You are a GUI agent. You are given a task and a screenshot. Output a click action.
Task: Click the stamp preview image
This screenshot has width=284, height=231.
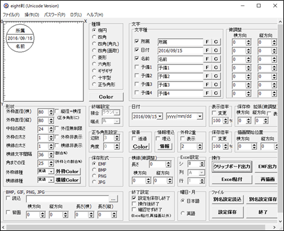point(20,38)
